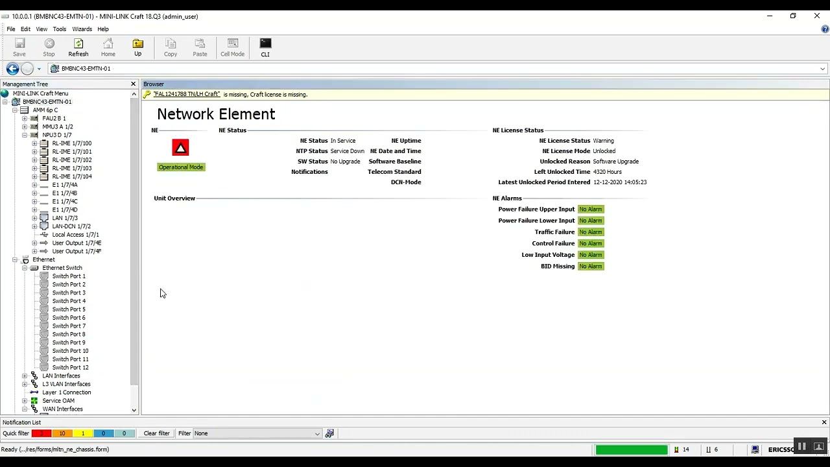The width and height of the screenshot is (830, 467).
Task: Click status bar icon showing 6
Action: [x=708, y=449]
